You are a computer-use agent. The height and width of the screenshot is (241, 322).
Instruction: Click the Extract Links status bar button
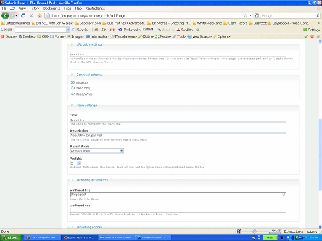[x=293, y=231]
